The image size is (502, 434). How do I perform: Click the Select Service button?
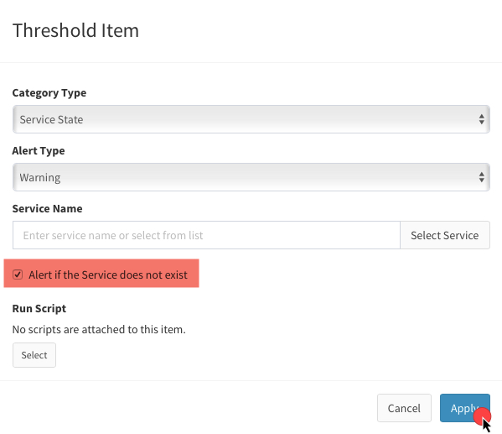pyautogui.click(x=445, y=235)
